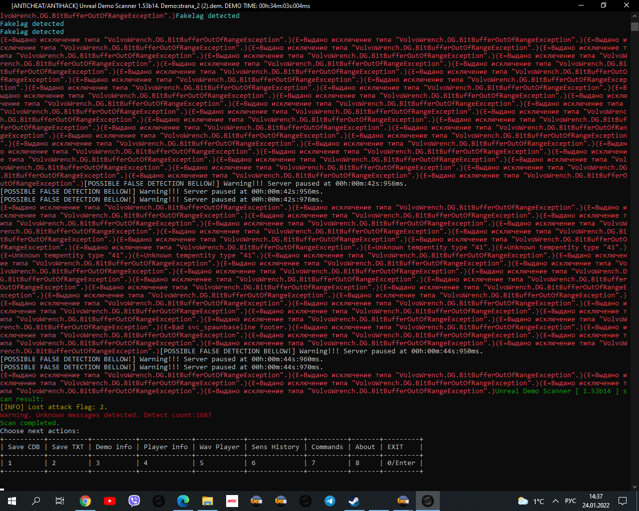Click the 'Choose next actions:' prompt

[40, 431]
